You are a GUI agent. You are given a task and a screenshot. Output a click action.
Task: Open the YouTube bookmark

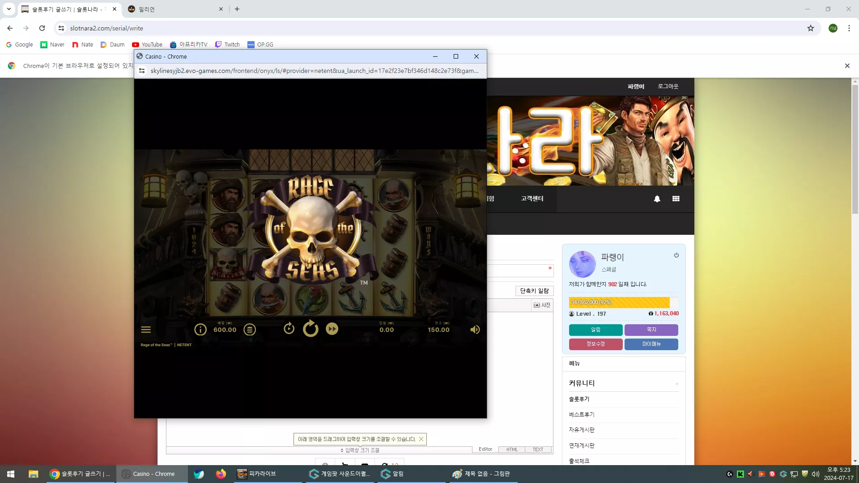[x=147, y=44]
